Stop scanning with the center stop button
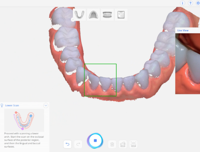This screenshot has width=200, height=152. tap(95, 141)
